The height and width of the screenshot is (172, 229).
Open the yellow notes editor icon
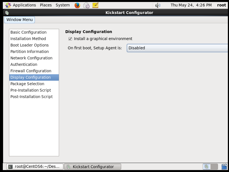coord(96,5)
